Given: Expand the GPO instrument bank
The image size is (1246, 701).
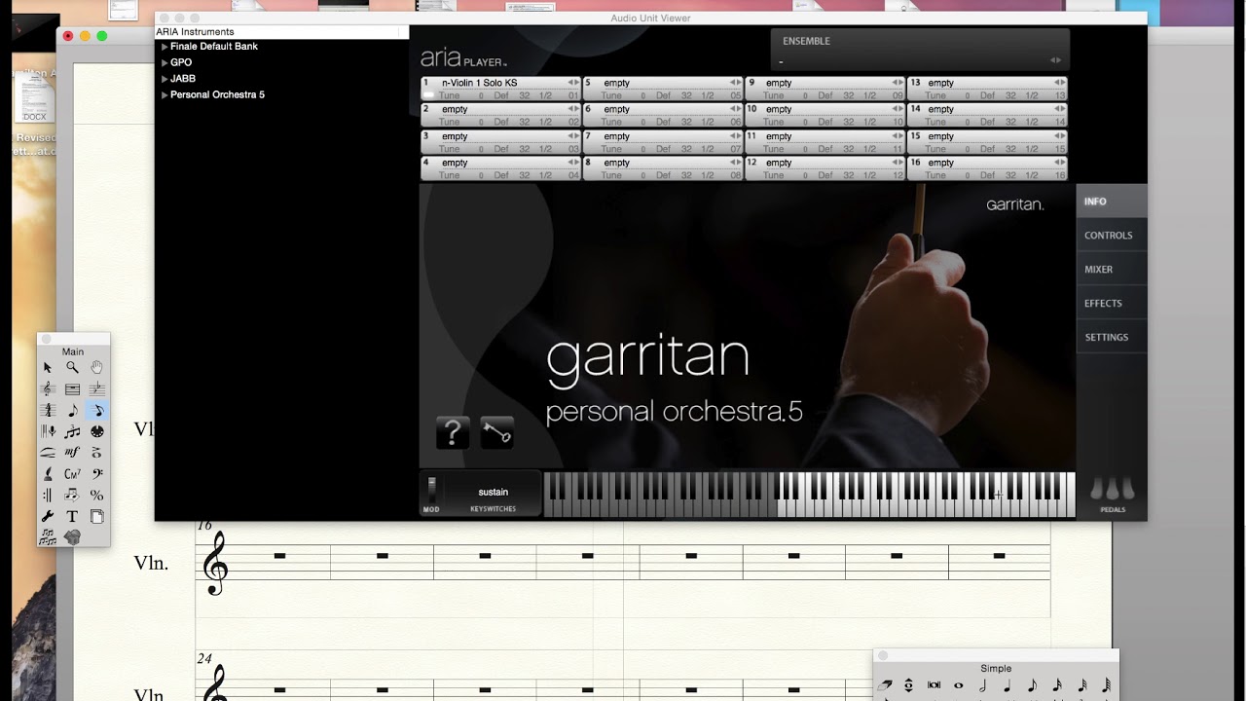Looking at the screenshot, I should [165, 62].
